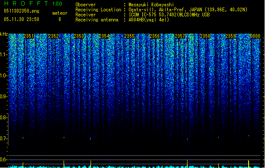Click the 2357 time label
265x168 pixels.
tap(180, 36)
